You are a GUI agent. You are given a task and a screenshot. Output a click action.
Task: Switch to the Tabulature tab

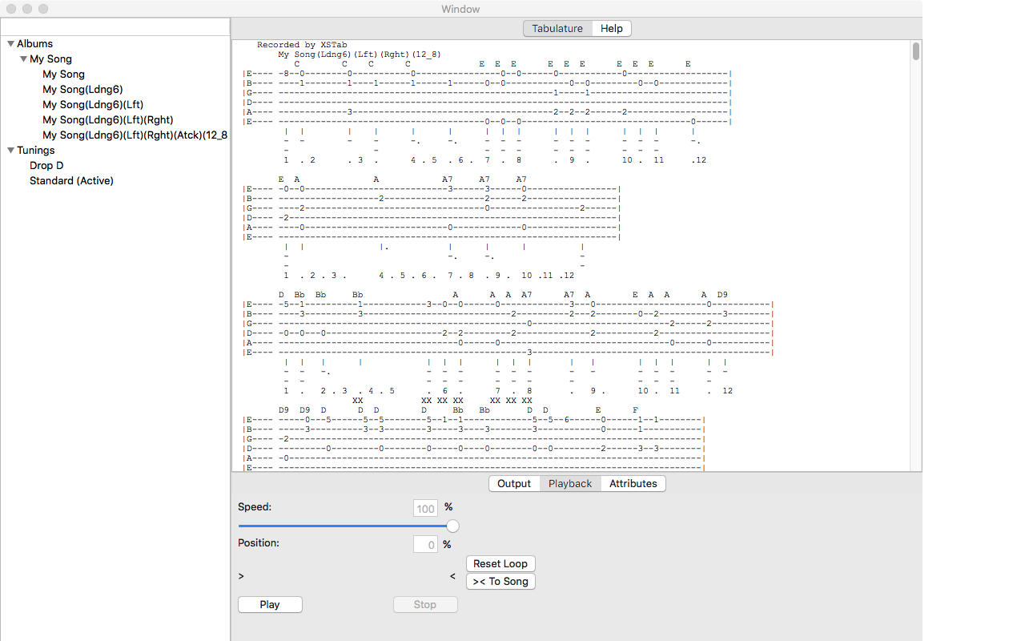pos(557,29)
